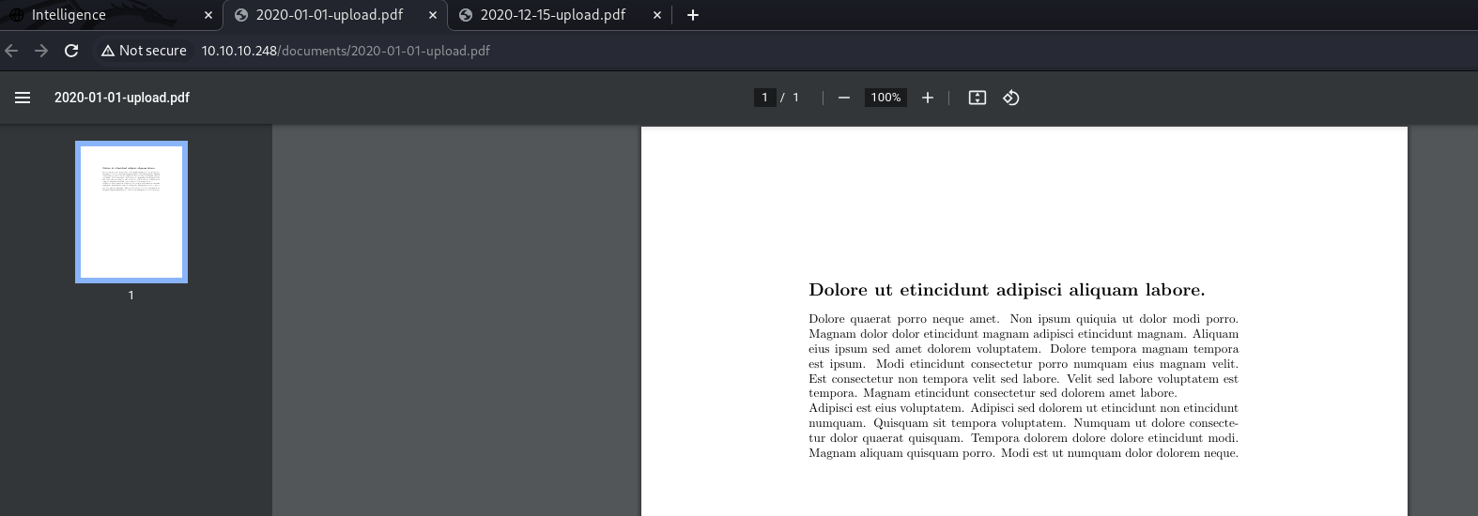Click the zoom in plus button
1478x516 pixels.
click(x=928, y=98)
